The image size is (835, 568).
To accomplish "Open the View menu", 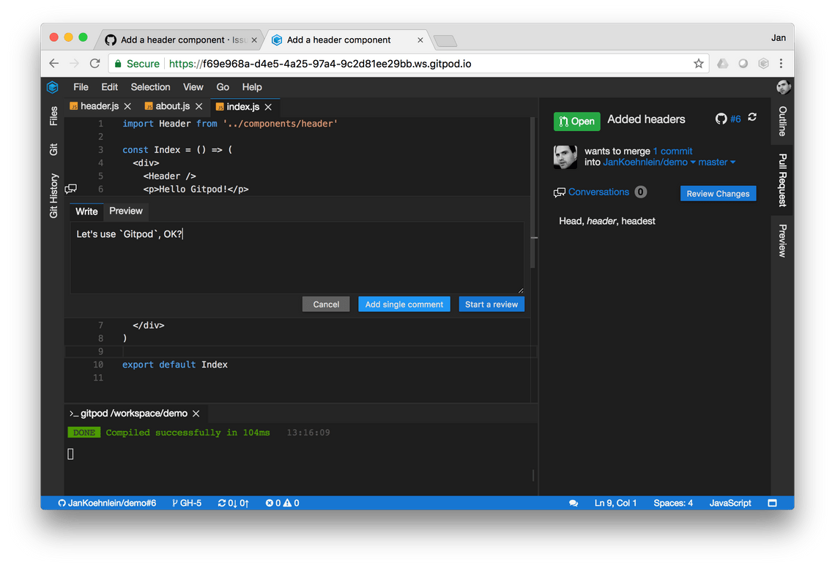I will [x=193, y=87].
